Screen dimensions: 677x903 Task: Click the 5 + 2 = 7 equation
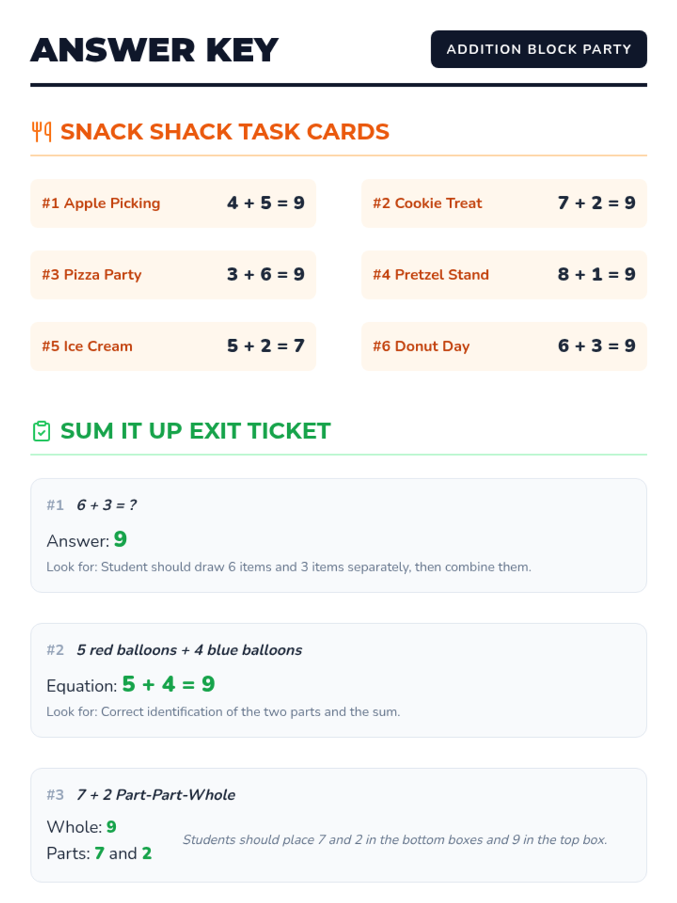[266, 346]
